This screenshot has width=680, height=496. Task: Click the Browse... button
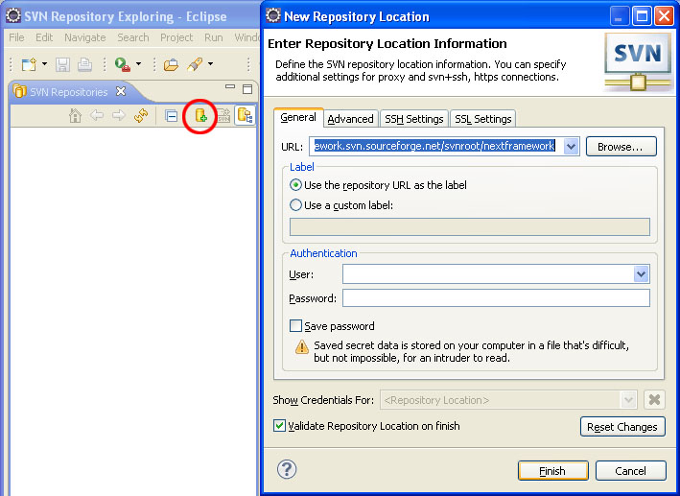tap(621, 147)
